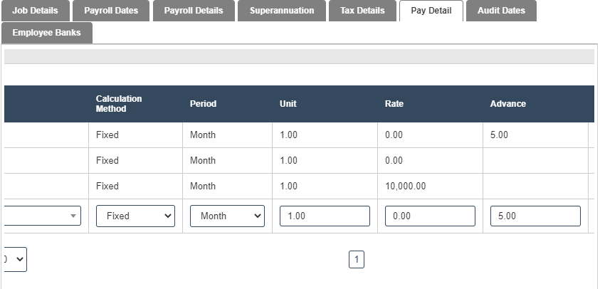
Task: Click the Unit input field showing 1.00
Action: pos(325,216)
